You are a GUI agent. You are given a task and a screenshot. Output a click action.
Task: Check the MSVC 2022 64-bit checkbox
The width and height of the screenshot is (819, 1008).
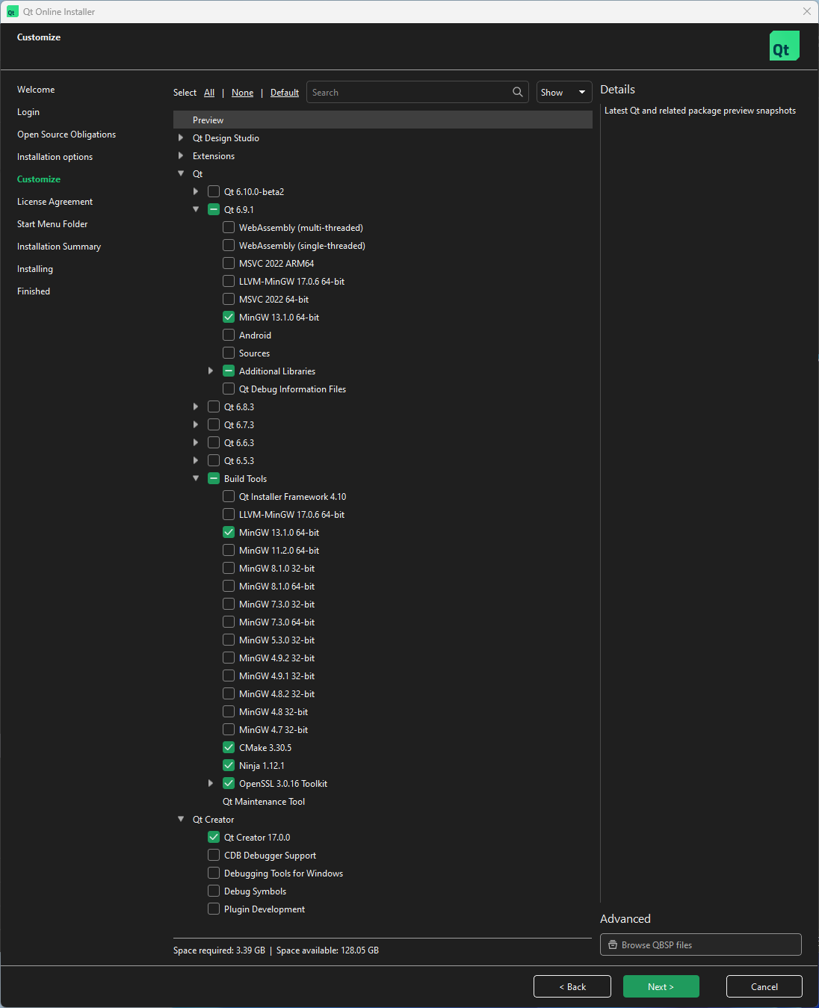coord(229,300)
